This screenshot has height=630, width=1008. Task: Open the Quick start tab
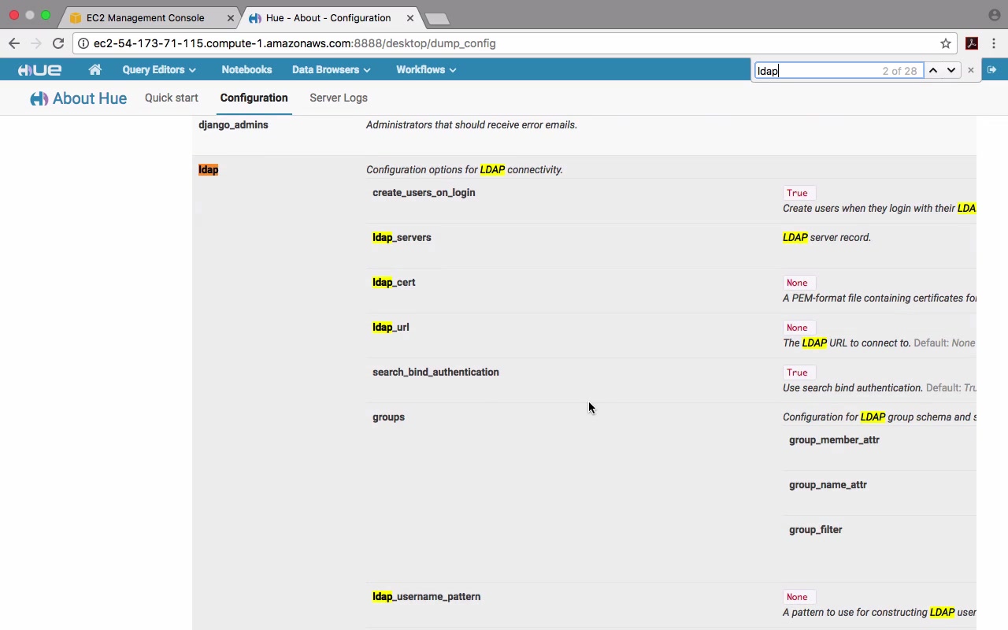click(172, 98)
